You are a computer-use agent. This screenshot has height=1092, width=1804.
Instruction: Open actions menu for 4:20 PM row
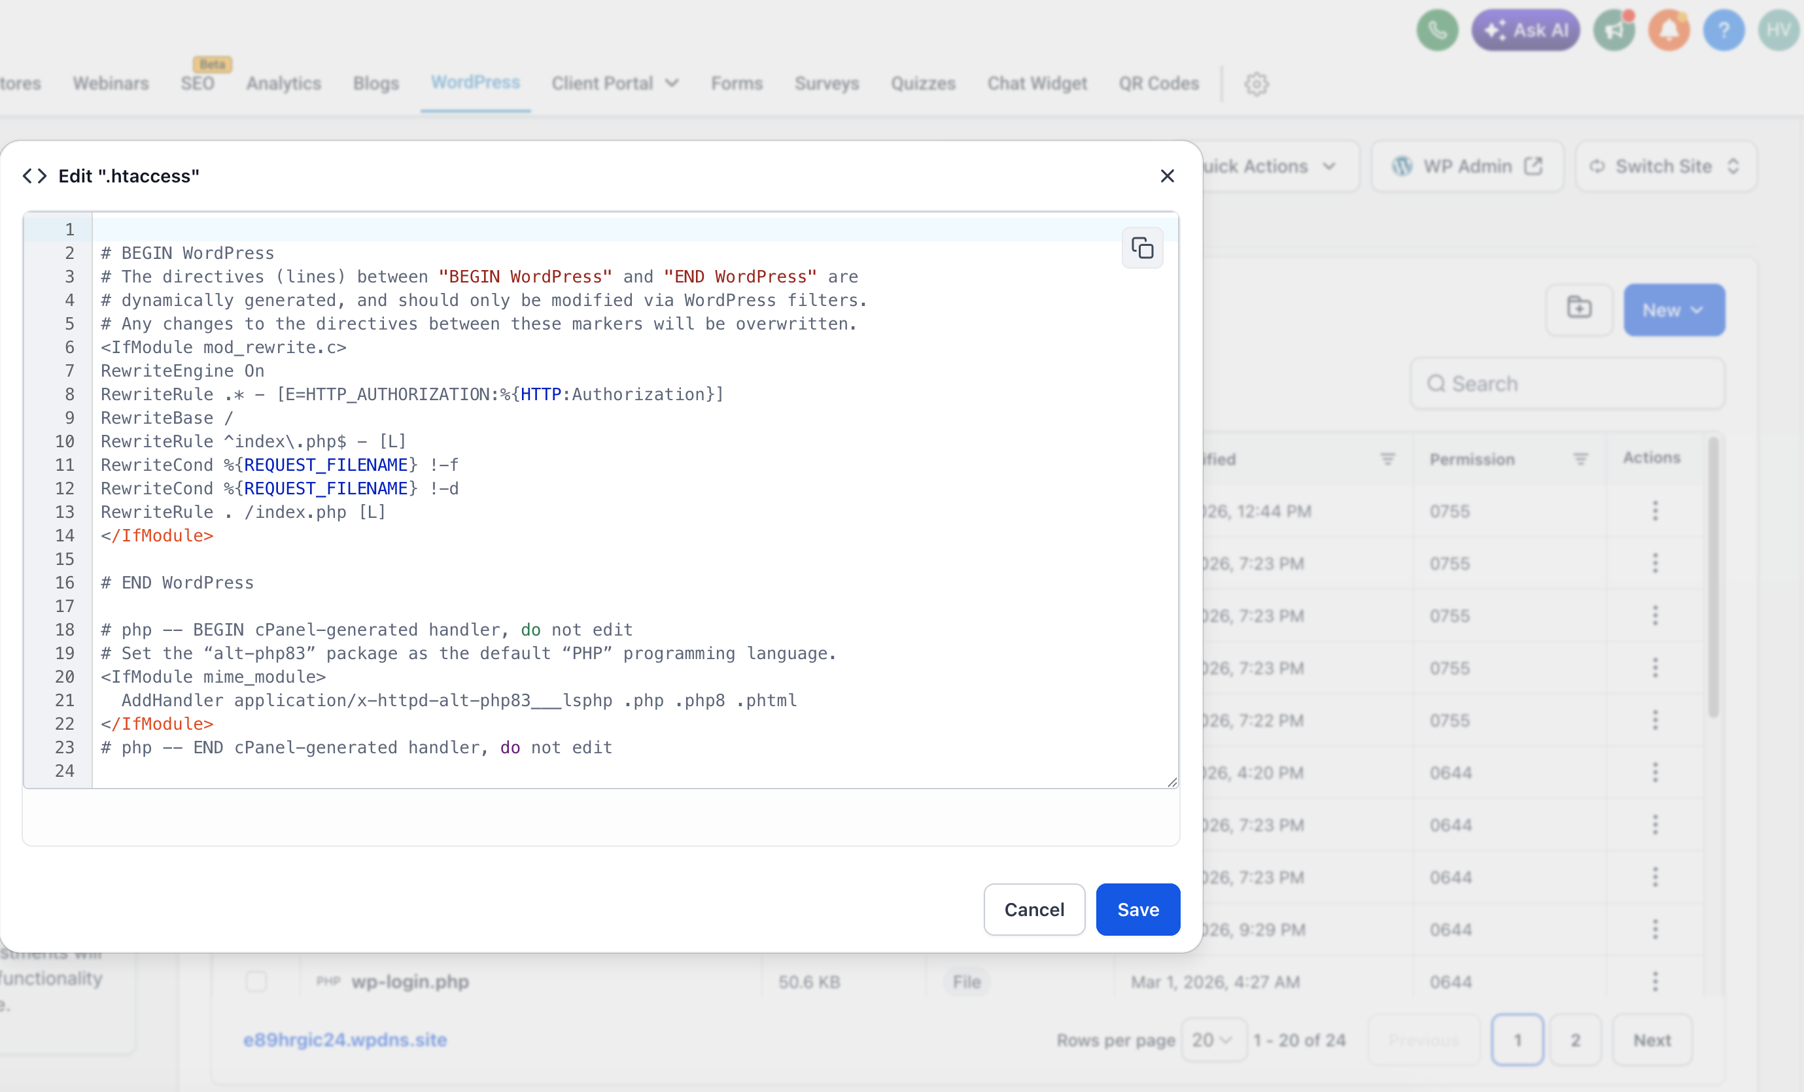[x=1655, y=772]
